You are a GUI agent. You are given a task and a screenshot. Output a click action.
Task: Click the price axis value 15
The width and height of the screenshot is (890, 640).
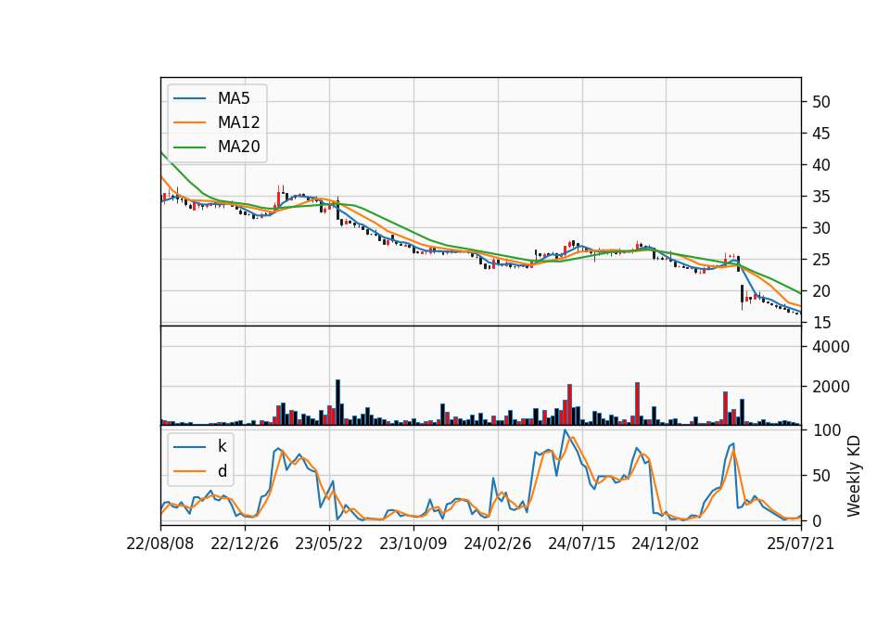[x=820, y=323]
